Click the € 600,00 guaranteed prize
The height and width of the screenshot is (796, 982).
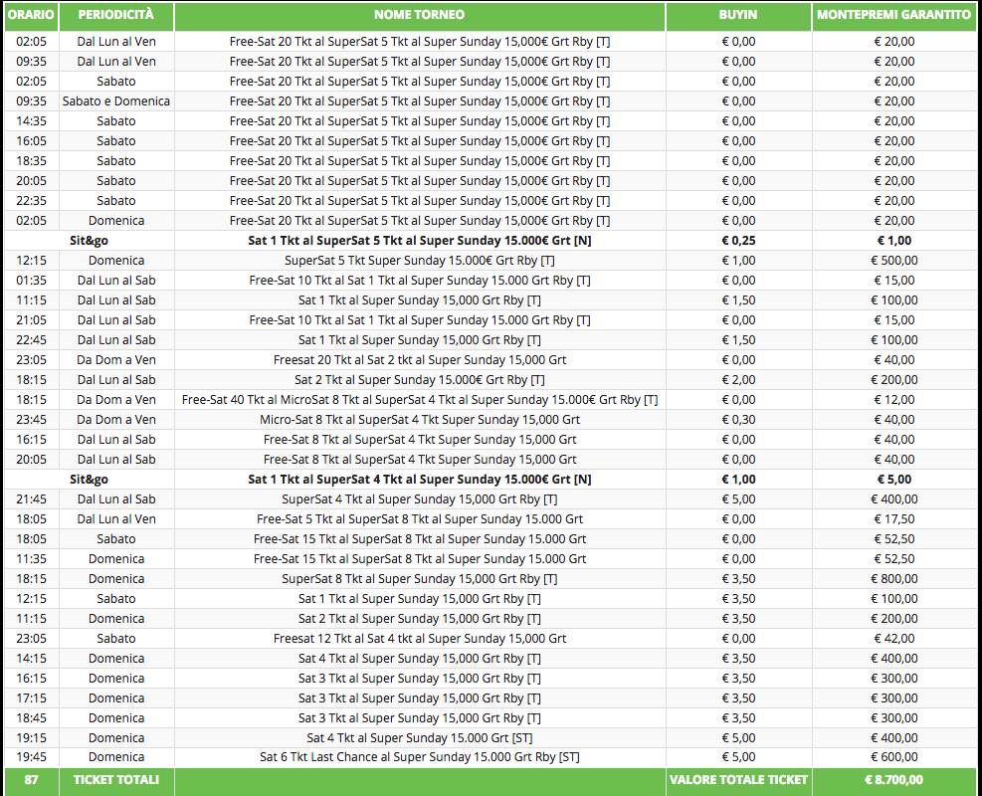(x=893, y=757)
